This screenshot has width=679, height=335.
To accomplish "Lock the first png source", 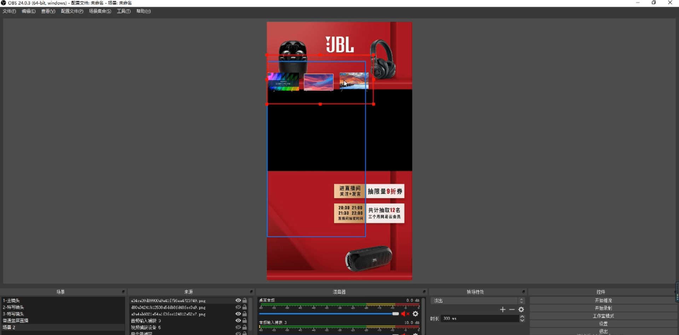I will tap(244, 300).
